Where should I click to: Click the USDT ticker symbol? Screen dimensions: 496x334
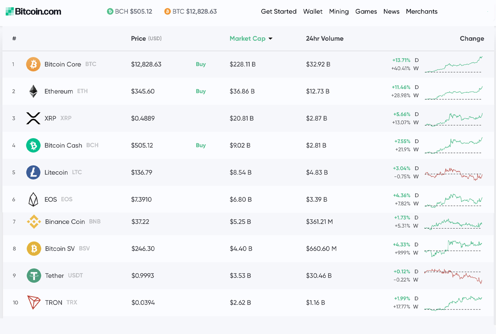click(x=75, y=276)
